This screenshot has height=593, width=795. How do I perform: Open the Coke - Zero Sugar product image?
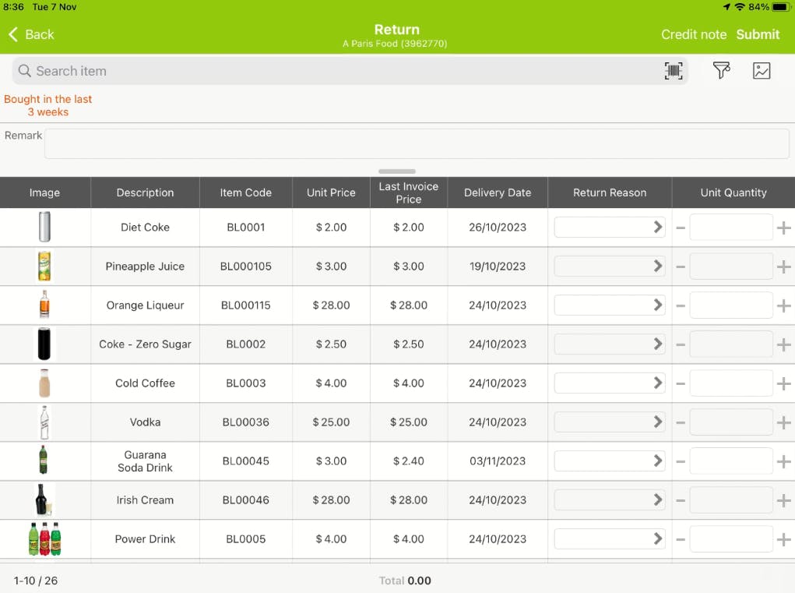(x=44, y=344)
